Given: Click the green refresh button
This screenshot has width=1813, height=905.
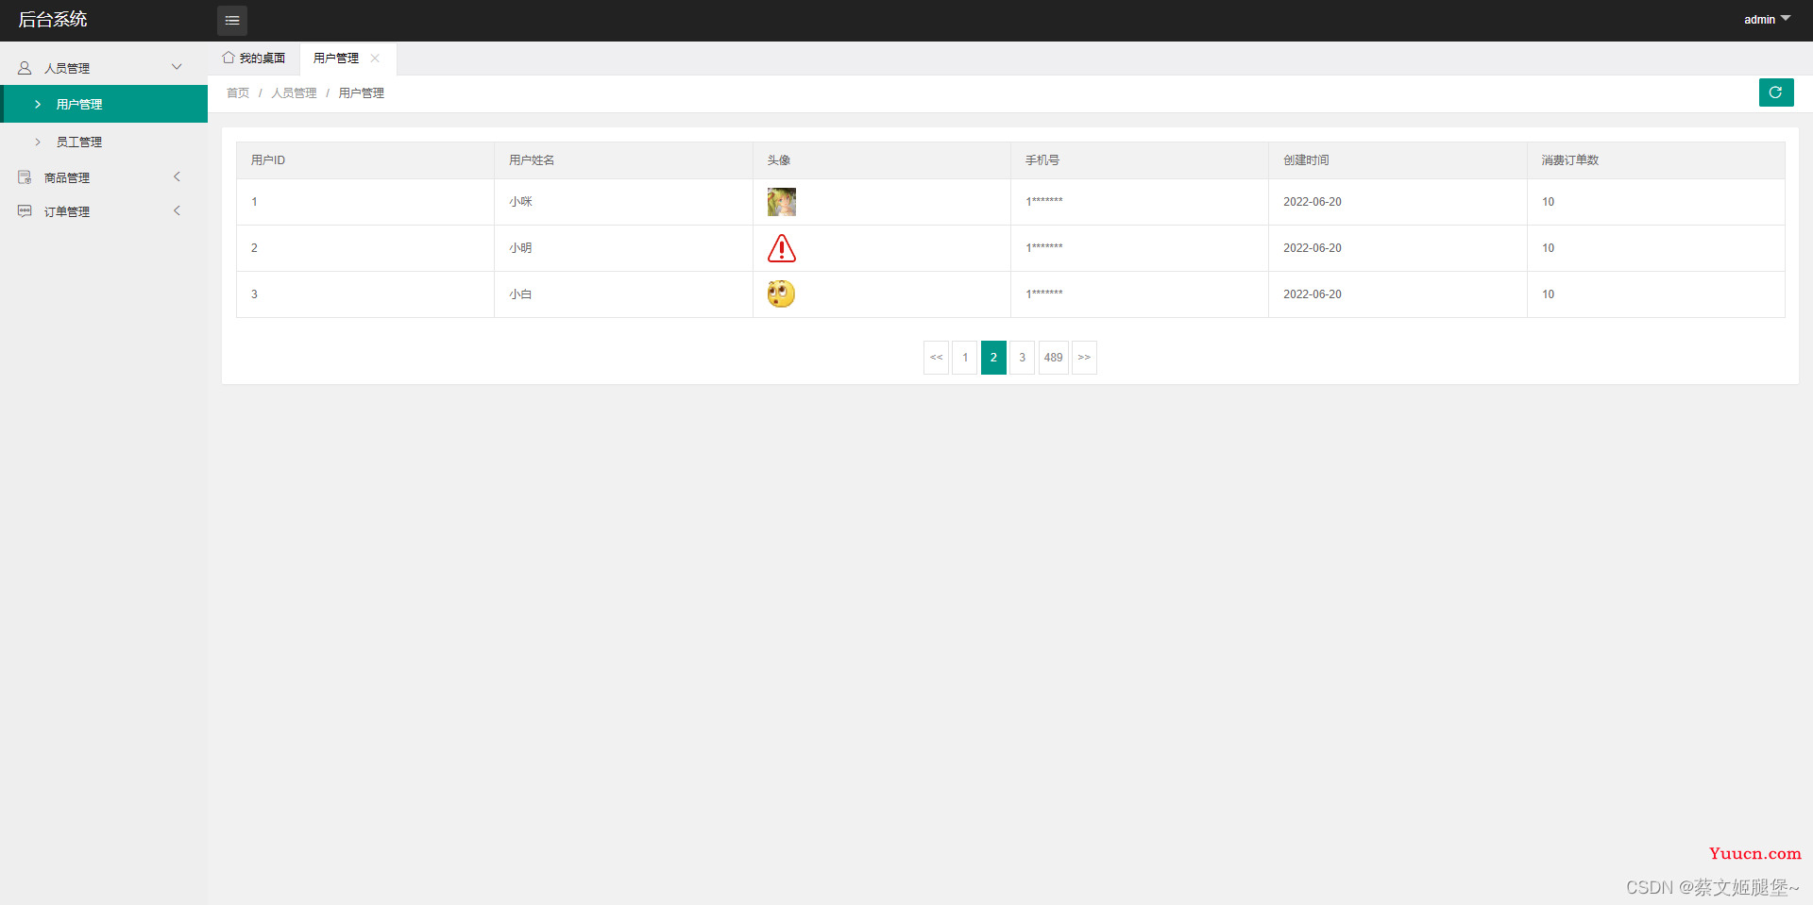Looking at the screenshot, I should tap(1775, 92).
